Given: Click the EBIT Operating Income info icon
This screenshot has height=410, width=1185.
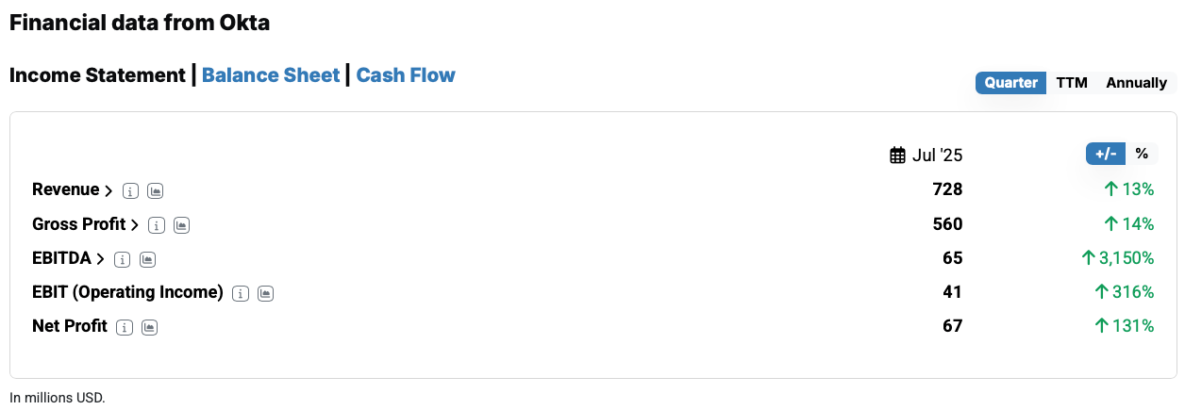Looking at the screenshot, I should pos(241,293).
